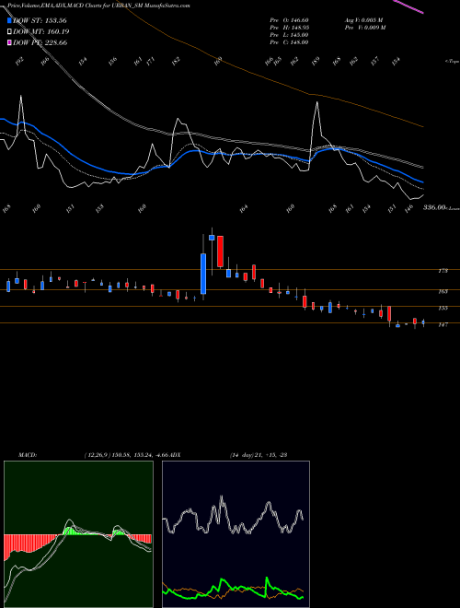
Task: Click the blue DOW ST legend swatch
Action: tap(9, 20)
